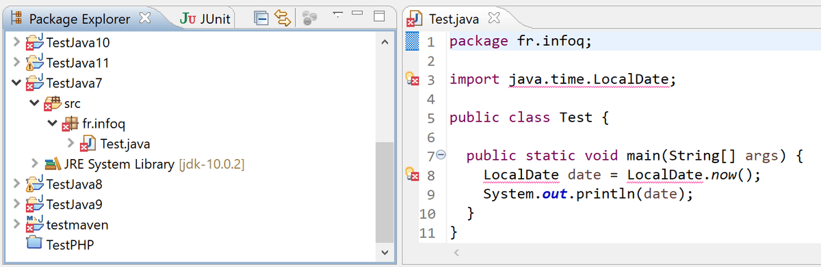The width and height of the screenshot is (821, 267).
Task: Expand the testmaven project
Action: (x=16, y=224)
